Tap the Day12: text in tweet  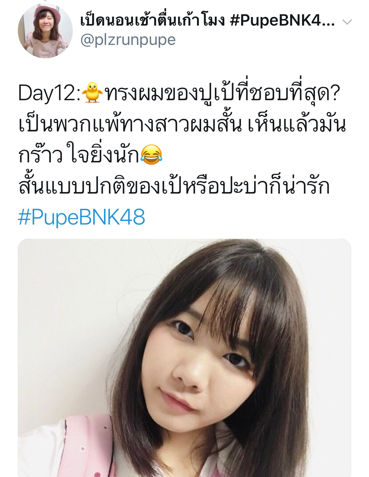pos(49,93)
